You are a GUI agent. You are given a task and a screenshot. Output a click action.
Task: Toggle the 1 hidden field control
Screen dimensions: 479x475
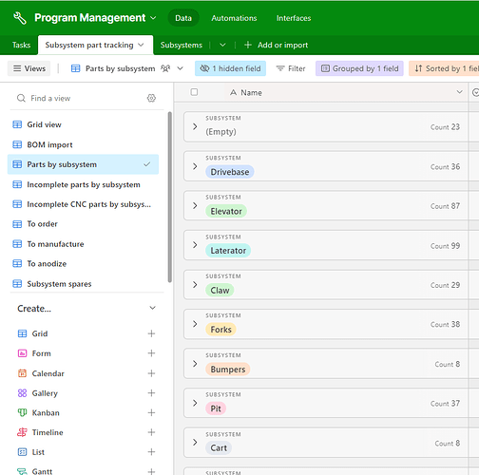coord(230,68)
